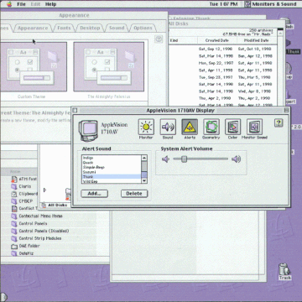Click the Sat, Sep 12, 1998 created date
This screenshot has height=302, width=302.
coord(216,49)
